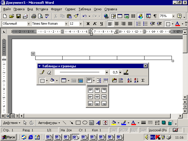The width and height of the screenshot is (188, 141).
Task: Select the Draw Table pencil tool
Action: click(42, 72)
